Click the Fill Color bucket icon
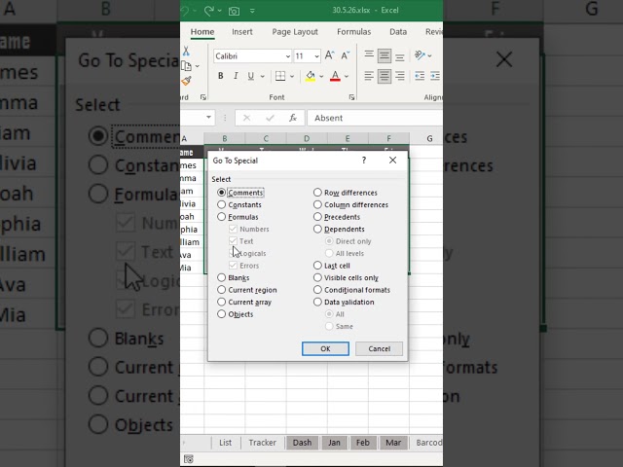The height and width of the screenshot is (467, 623). 311,76
